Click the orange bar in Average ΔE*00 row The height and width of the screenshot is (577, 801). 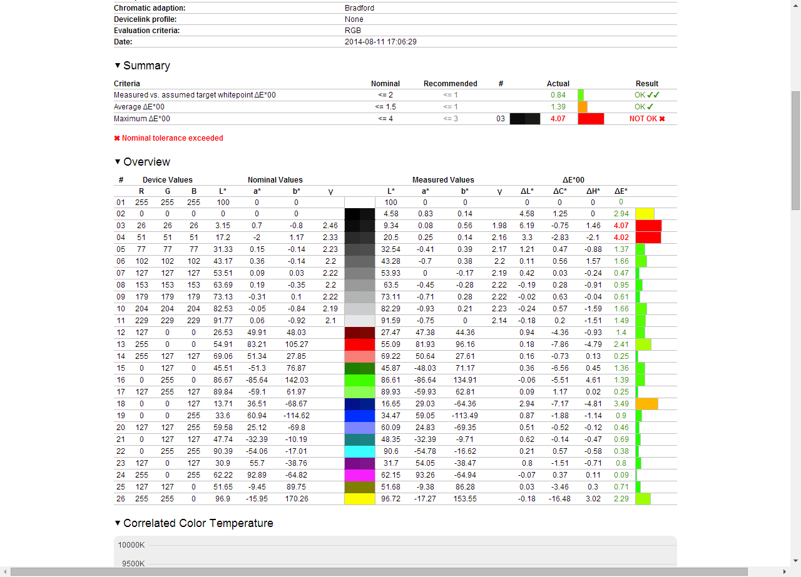582,107
